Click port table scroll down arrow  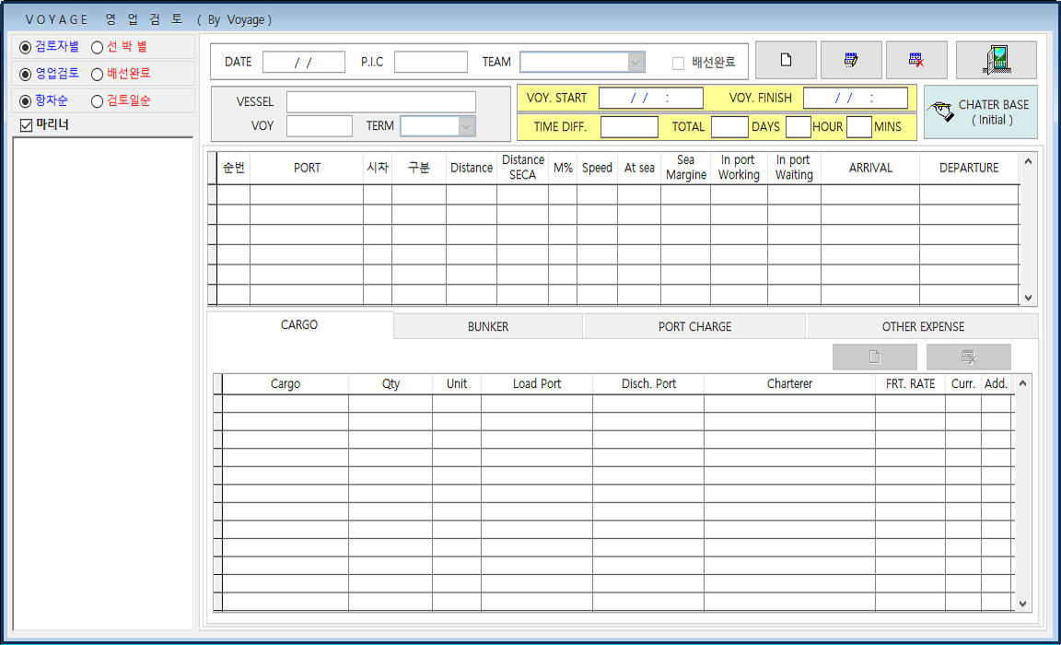[1029, 297]
